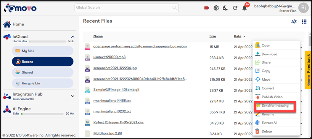312x139 pixels.
Task: Open usurevitt20000.mp3 file link
Action: (109, 57)
